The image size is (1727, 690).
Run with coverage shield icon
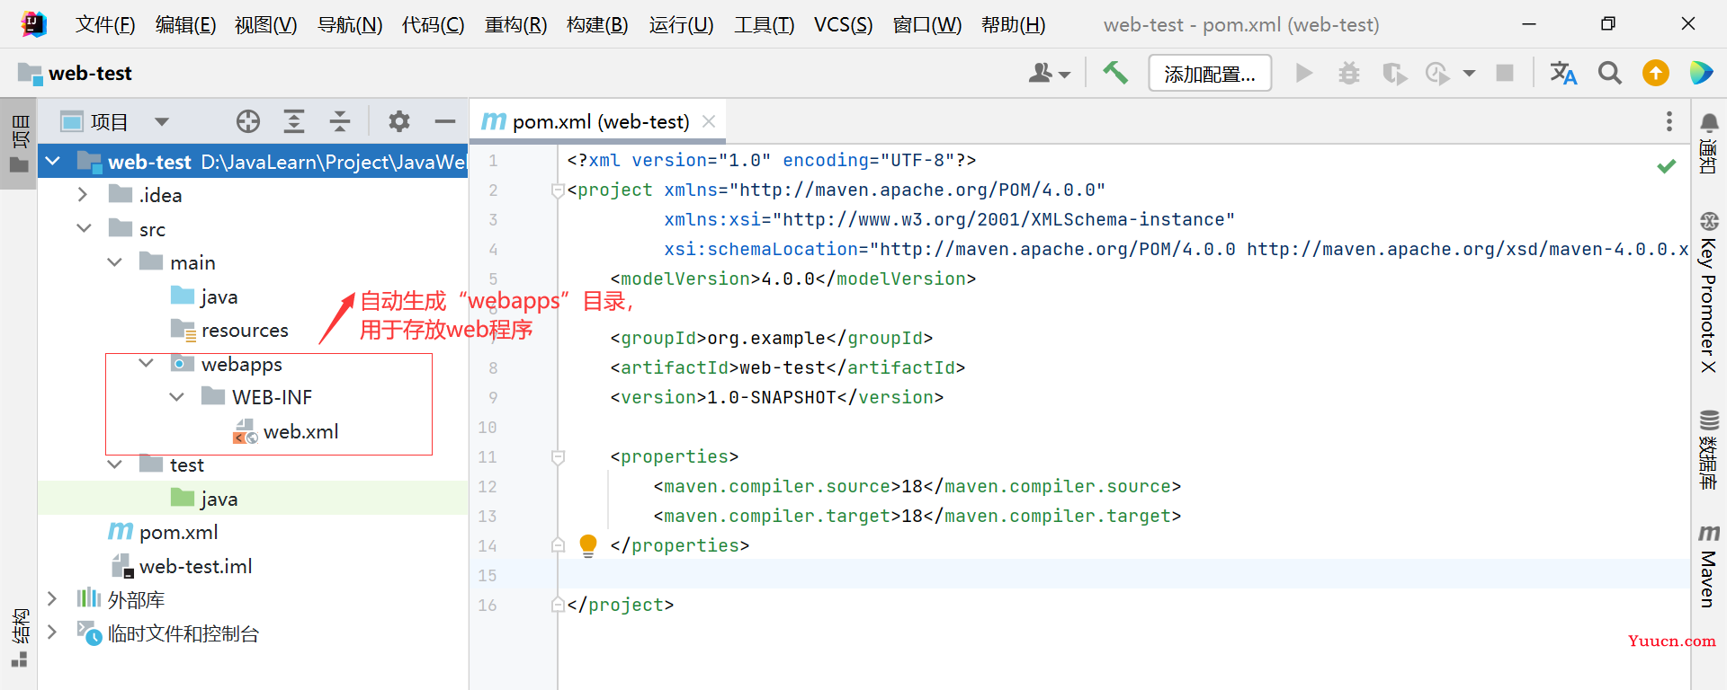point(1394,73)
